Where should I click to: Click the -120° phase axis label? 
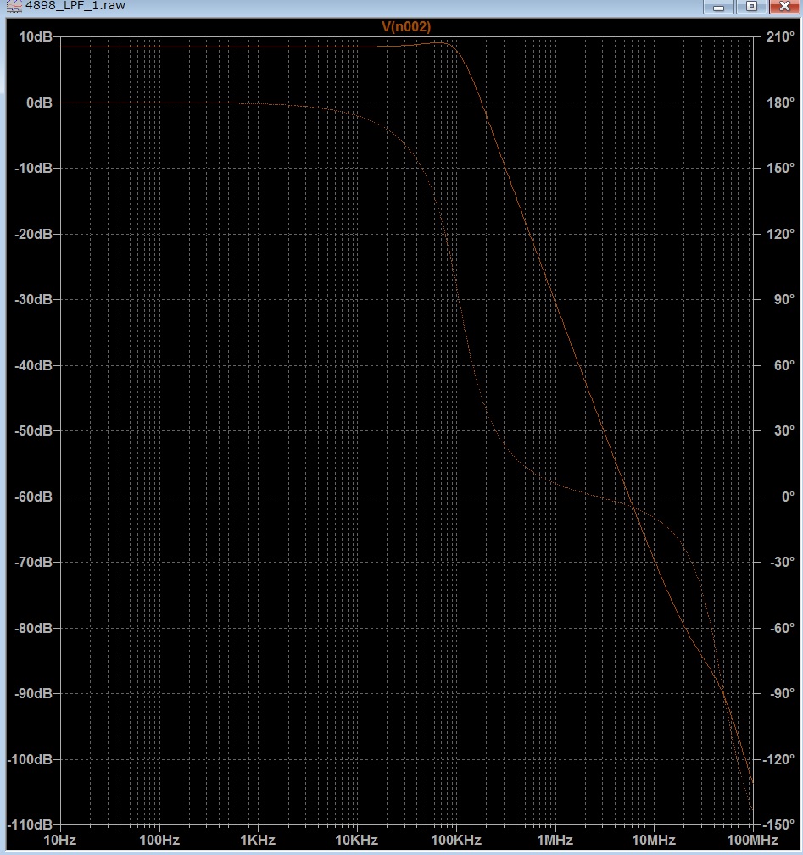778,759
